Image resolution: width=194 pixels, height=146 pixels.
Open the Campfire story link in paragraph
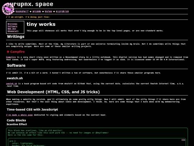pyautogui.click(x=11, y=57)
